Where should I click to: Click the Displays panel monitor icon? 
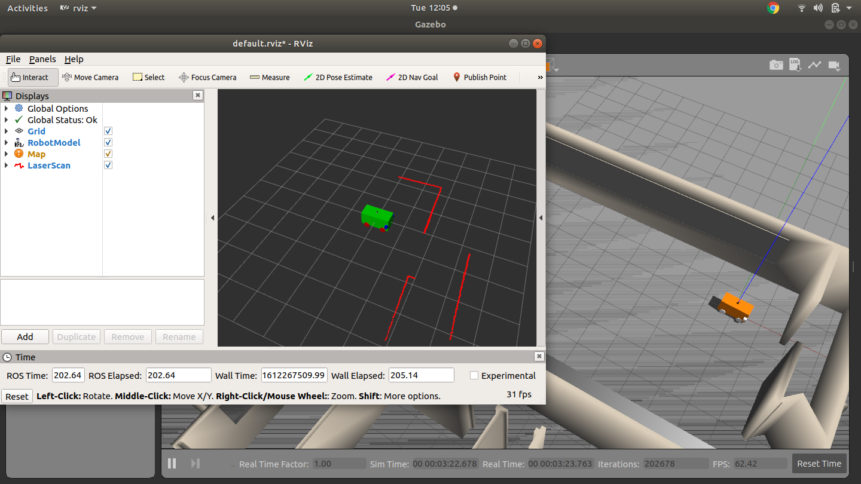(x=8, y=96)
